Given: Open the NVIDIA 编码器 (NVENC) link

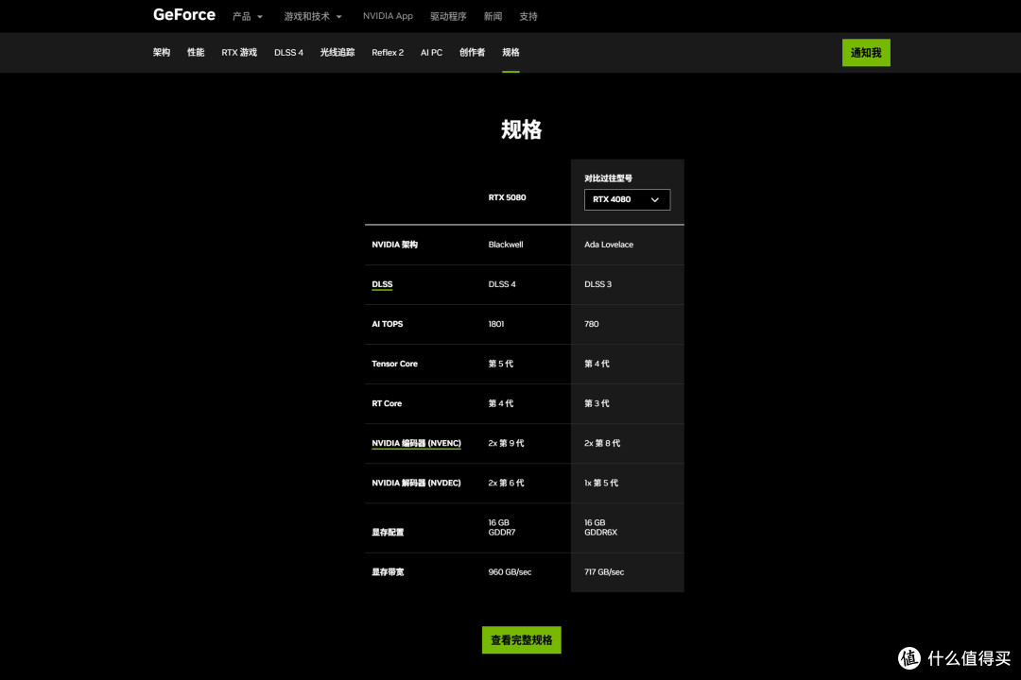Looking at the screenshot, I should (416, 443).
